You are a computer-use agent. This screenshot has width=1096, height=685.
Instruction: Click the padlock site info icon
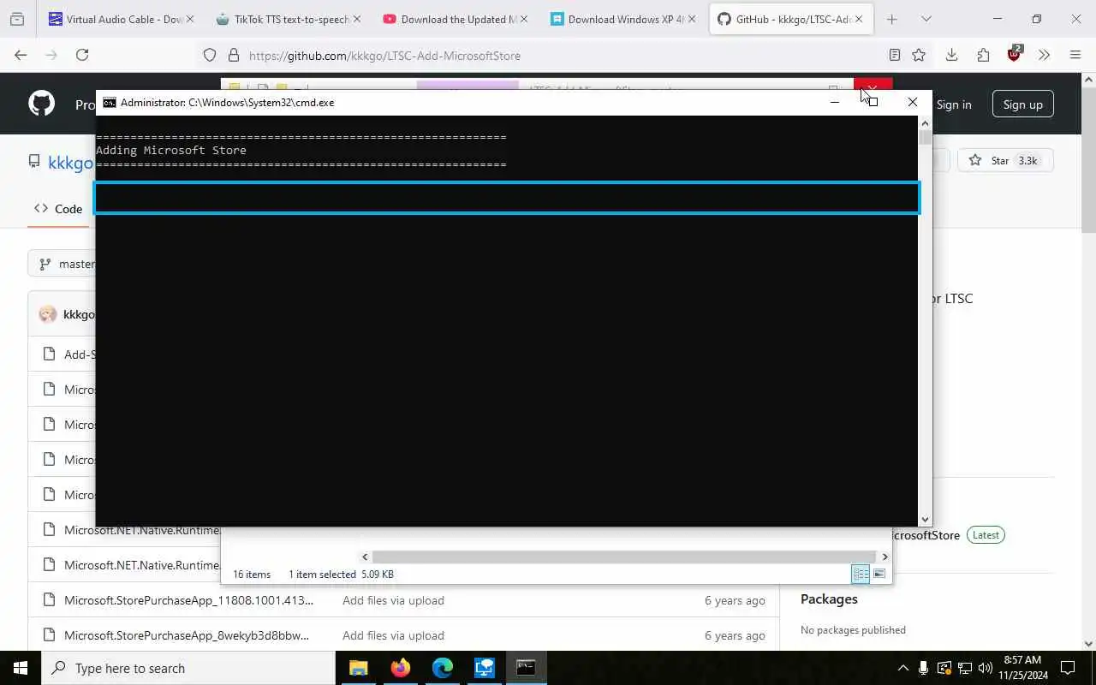point(234,55)
